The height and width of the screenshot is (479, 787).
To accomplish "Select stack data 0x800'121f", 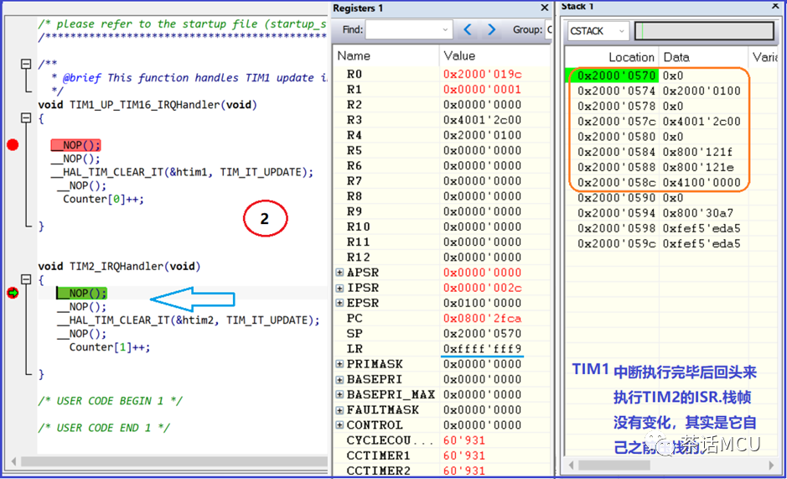I will pyautogui.click(x=697, y=153).
